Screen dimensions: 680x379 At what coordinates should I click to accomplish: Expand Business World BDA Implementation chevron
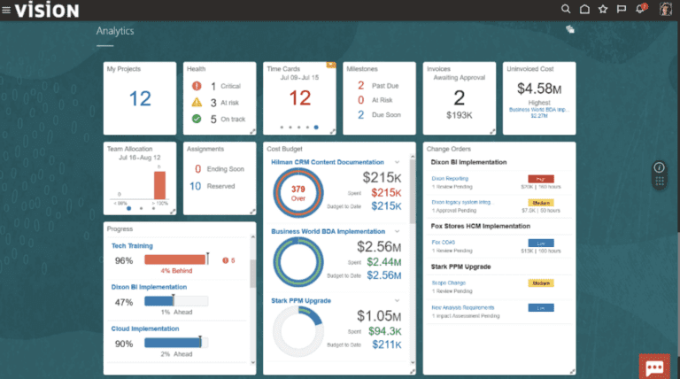397,232
